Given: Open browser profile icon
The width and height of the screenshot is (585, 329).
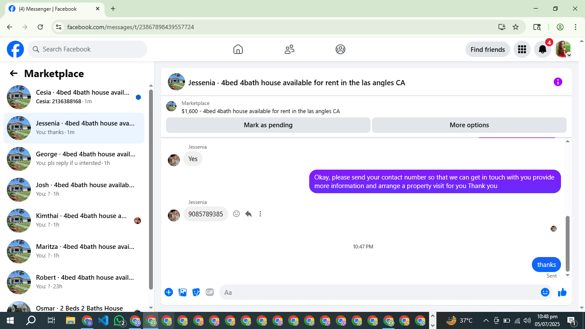Looking at the screenshot, I should point(560,27).
